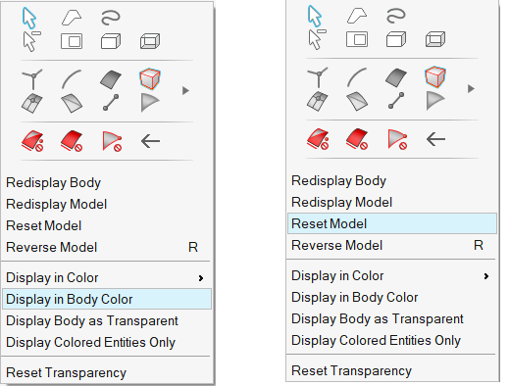
Task: Select Reset Model in left menu
Action: tap(107, 225)
